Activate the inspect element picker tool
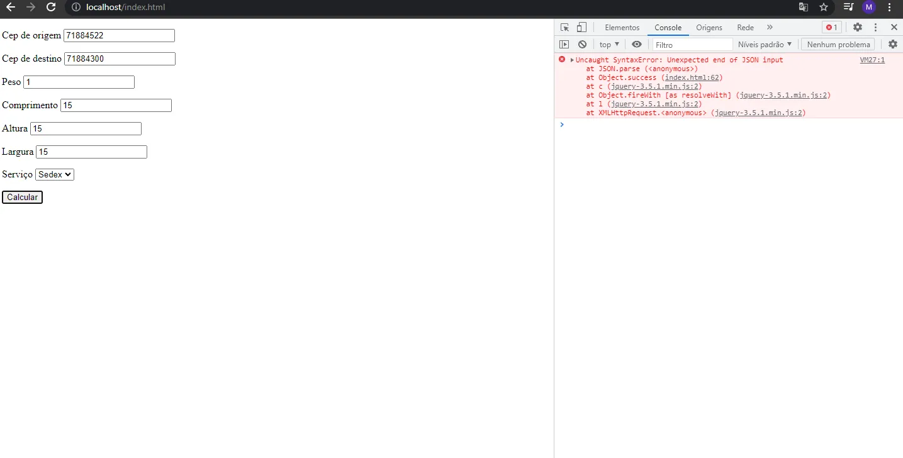This screenshot has height=458, width=903. point(564,27)
